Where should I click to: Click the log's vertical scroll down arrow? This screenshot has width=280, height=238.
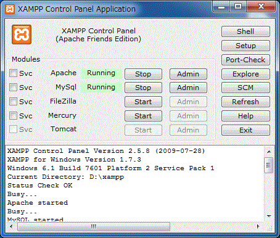click(x=269, y=216)
